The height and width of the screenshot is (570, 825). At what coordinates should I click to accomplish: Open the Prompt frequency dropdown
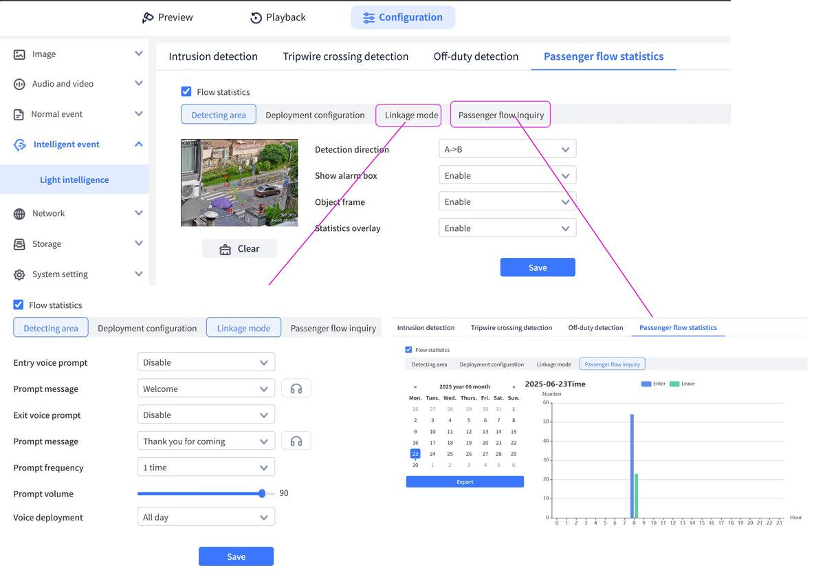pyautogui.click(x=206, y=467)
